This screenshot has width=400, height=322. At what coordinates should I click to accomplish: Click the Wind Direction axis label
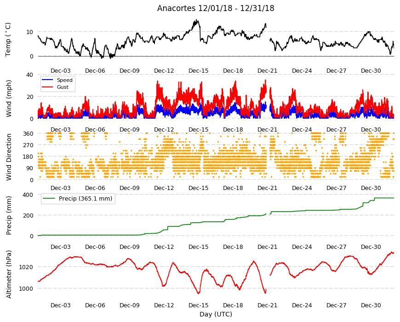click(x=9, y=157)
